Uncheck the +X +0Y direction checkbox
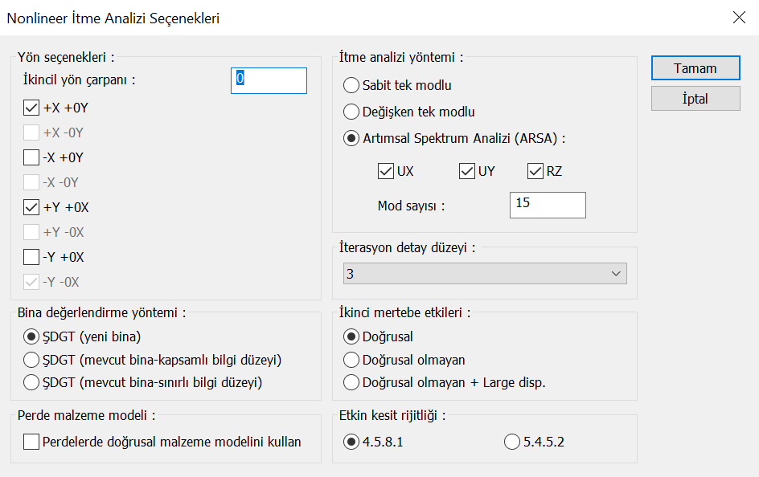The height and width of the screenshot is (477, 759). tap(32, 108)
